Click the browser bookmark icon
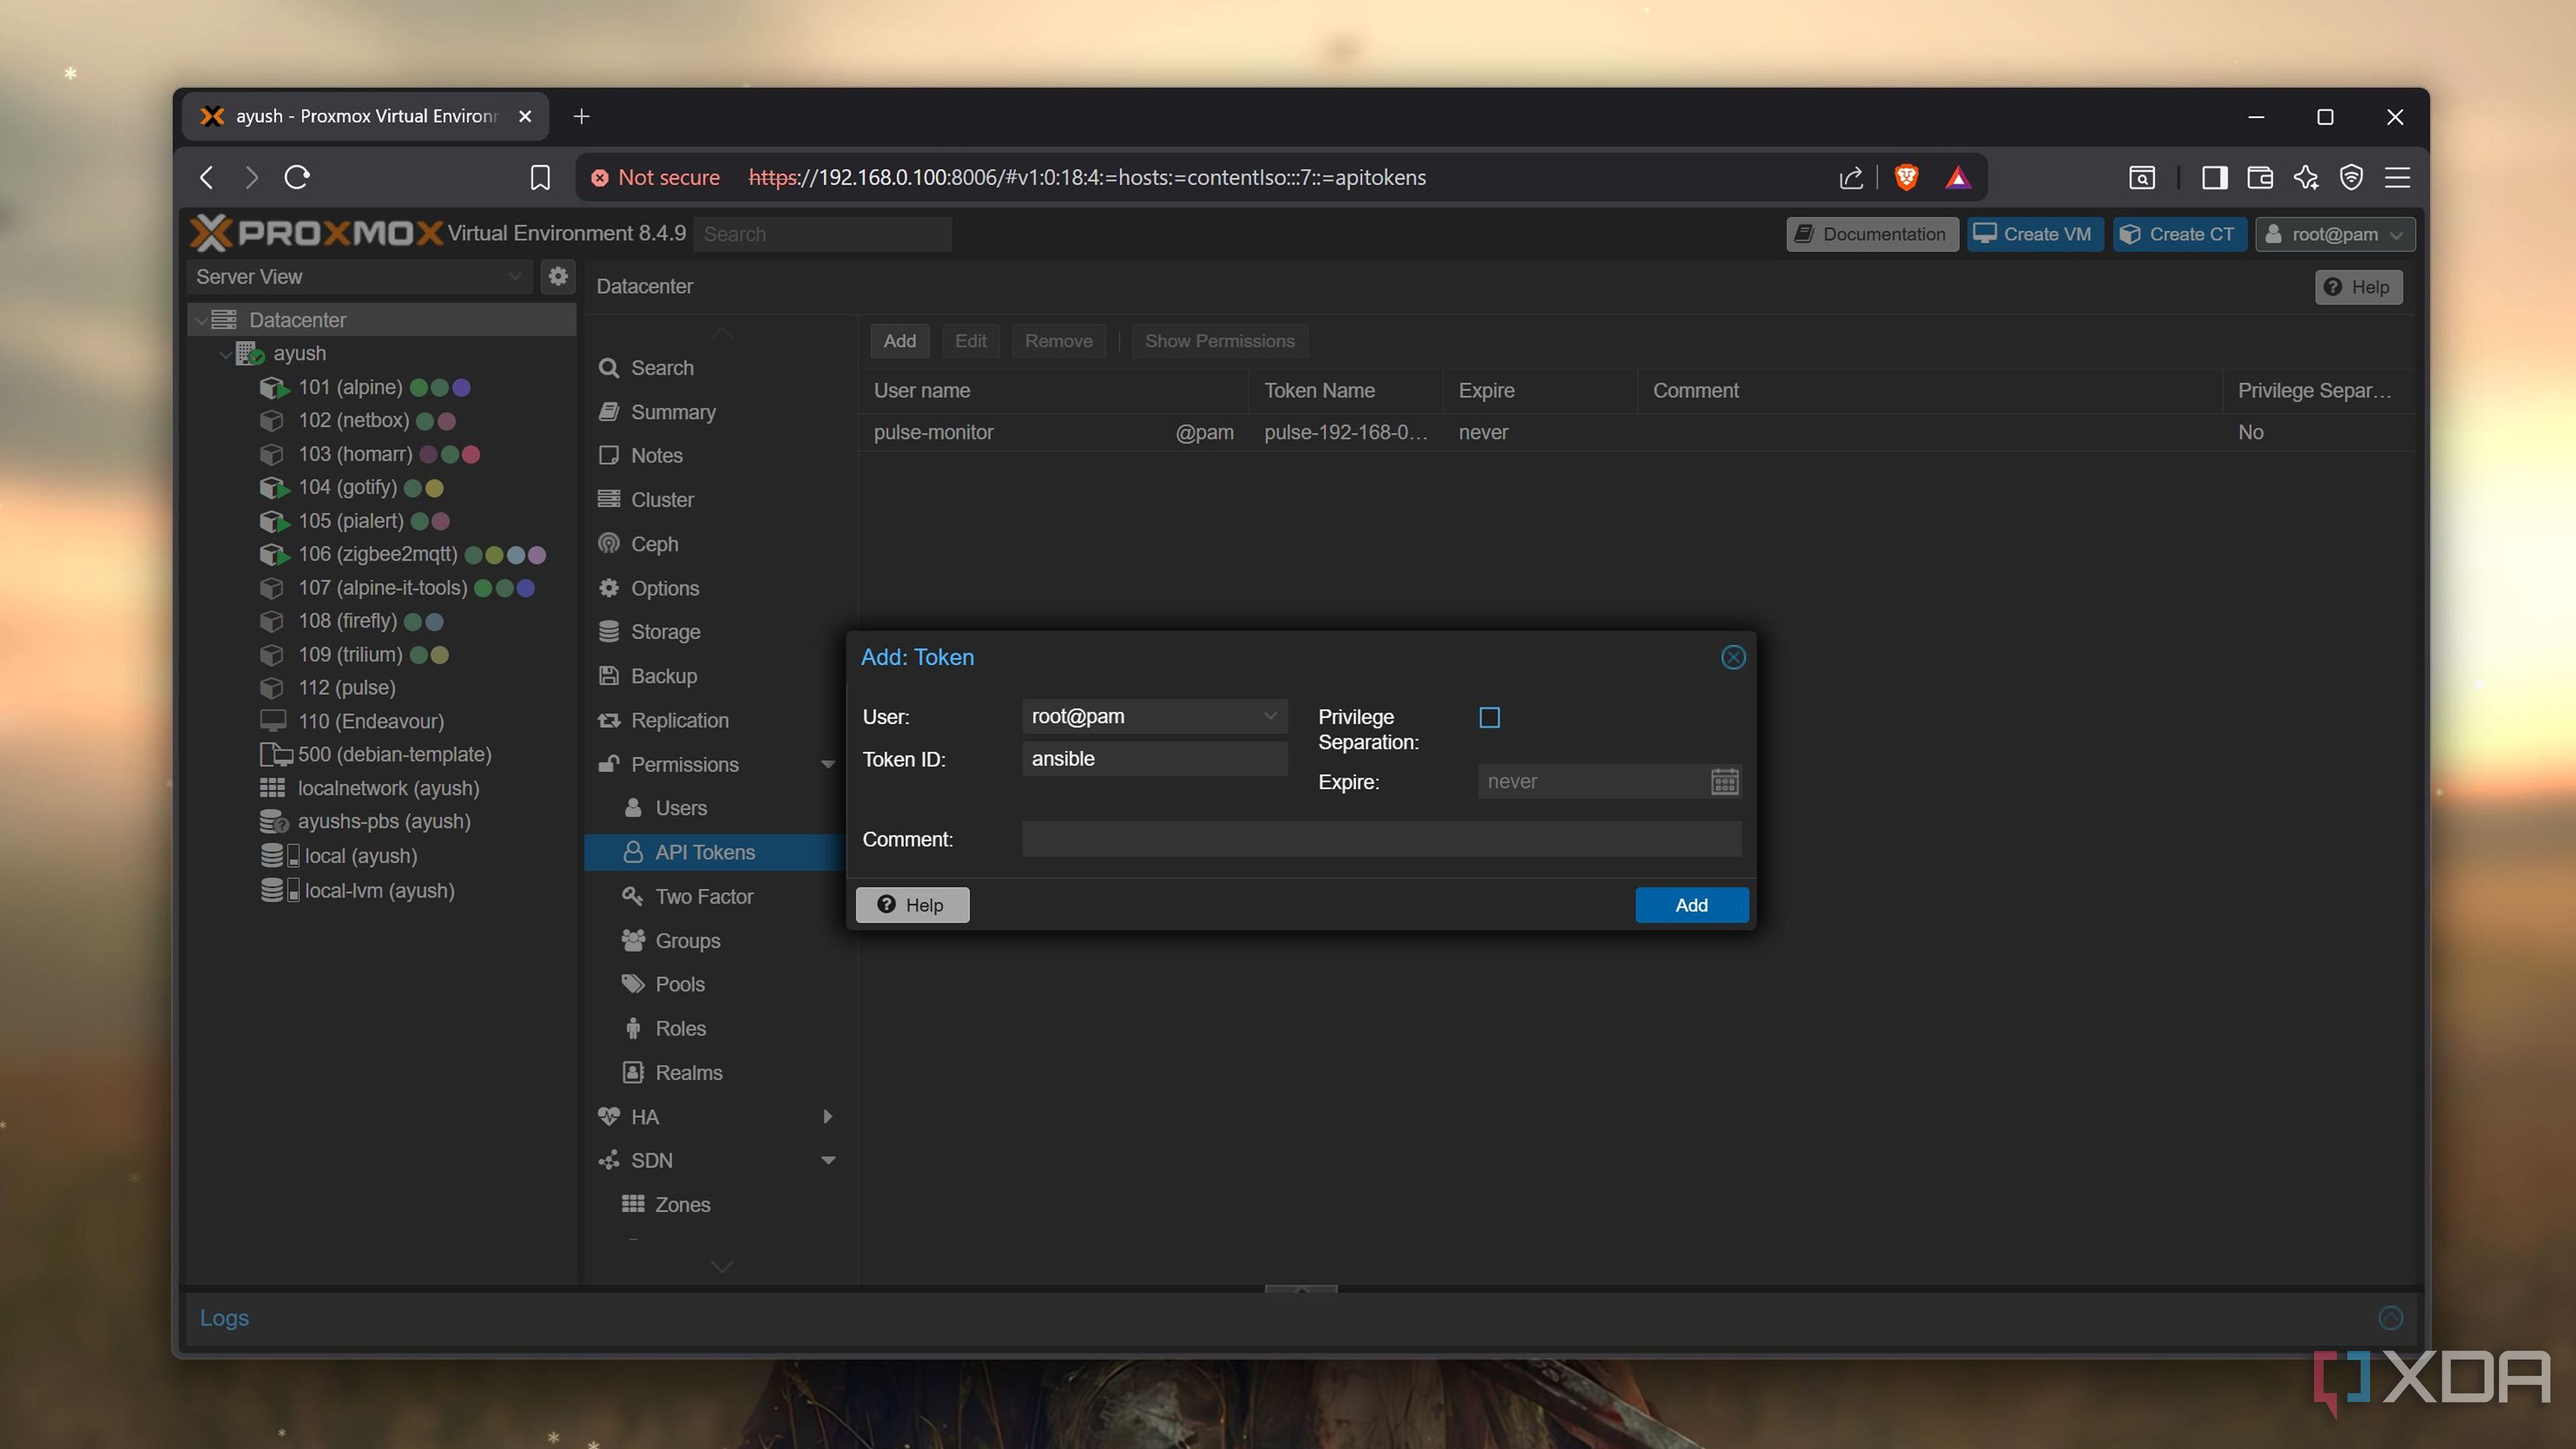The image size is (2576, 1449). 540,177
